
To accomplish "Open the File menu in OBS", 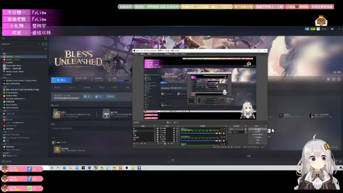I will 136,54.
